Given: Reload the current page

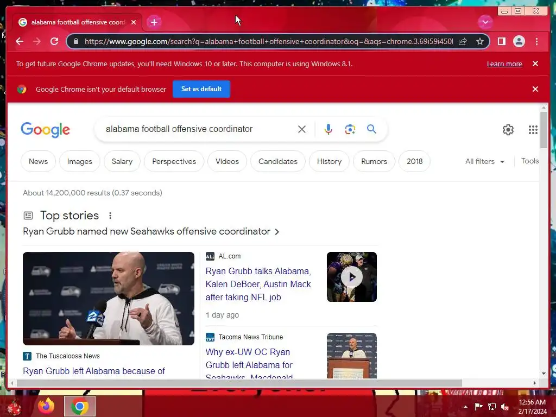Looking at the screenshot, I should point(54,41).
